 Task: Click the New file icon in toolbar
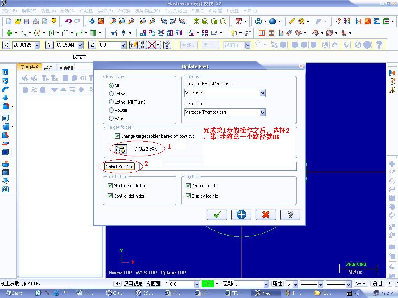[9, 21]
